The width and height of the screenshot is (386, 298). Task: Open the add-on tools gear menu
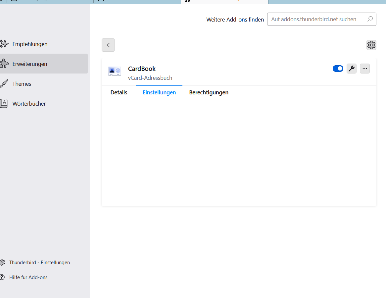[371, 45]
